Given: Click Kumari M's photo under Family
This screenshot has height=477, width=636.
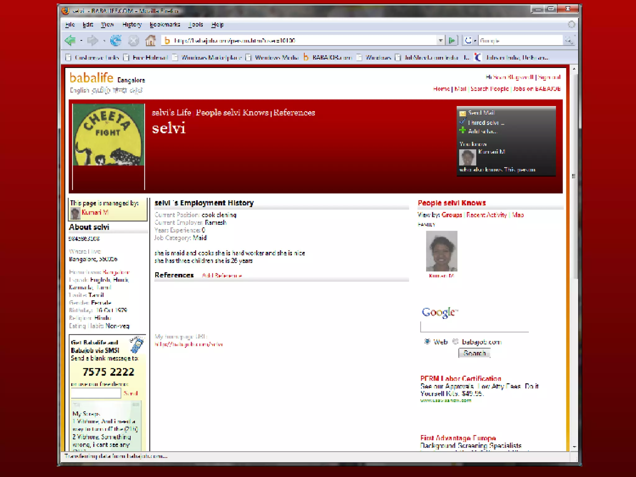Looking at the screenshot, I should [441, 251].
